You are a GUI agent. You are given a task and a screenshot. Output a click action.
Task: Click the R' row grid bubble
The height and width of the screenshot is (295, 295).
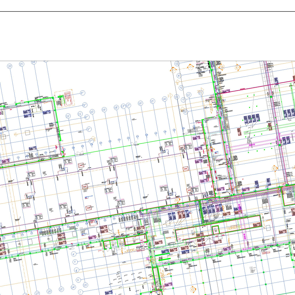pos(179,76)
